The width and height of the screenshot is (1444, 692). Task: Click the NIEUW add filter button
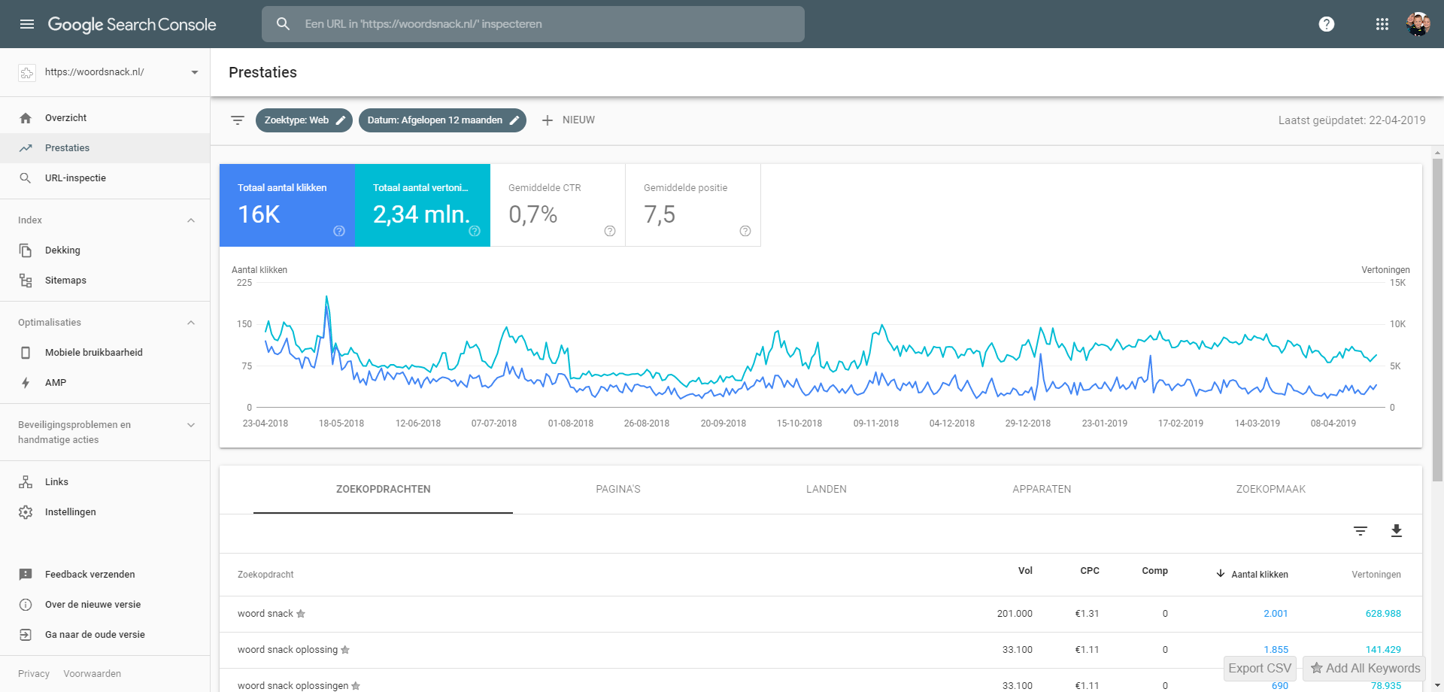pos(569,120)
